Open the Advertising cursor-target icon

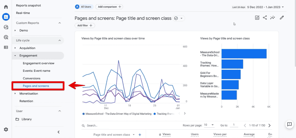6,37
